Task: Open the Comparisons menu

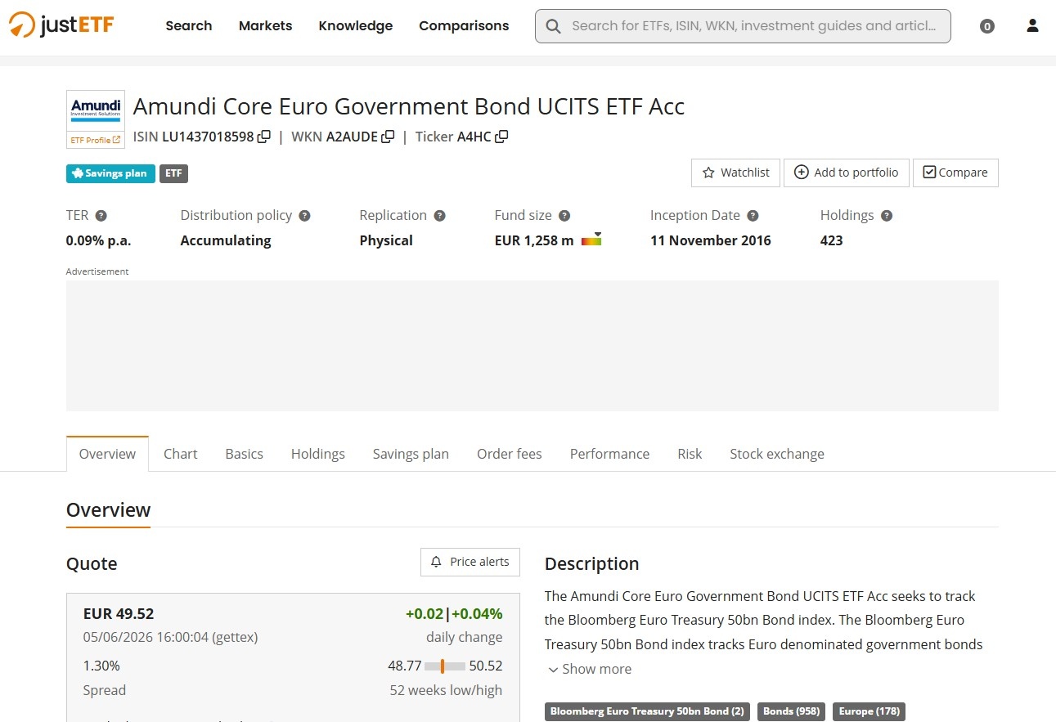Action: 464,26
